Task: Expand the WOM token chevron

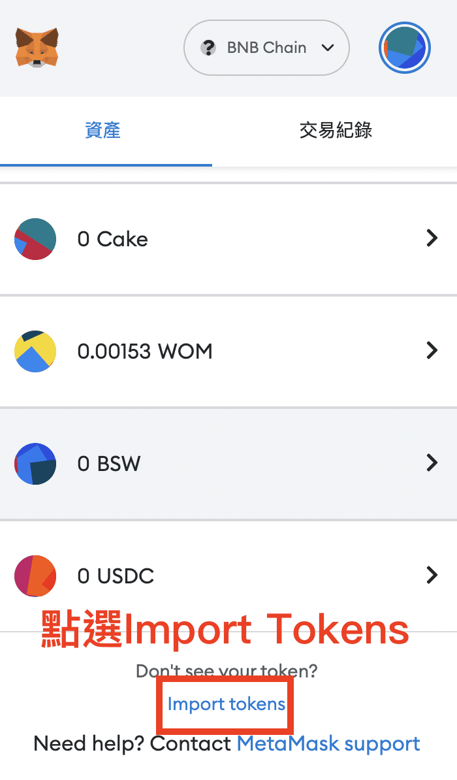Action: click(x=432, y=351)
